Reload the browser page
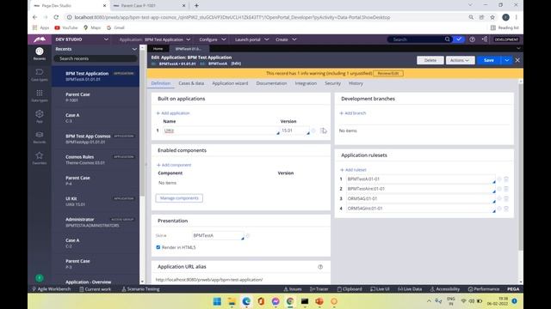 pos(56,17)
